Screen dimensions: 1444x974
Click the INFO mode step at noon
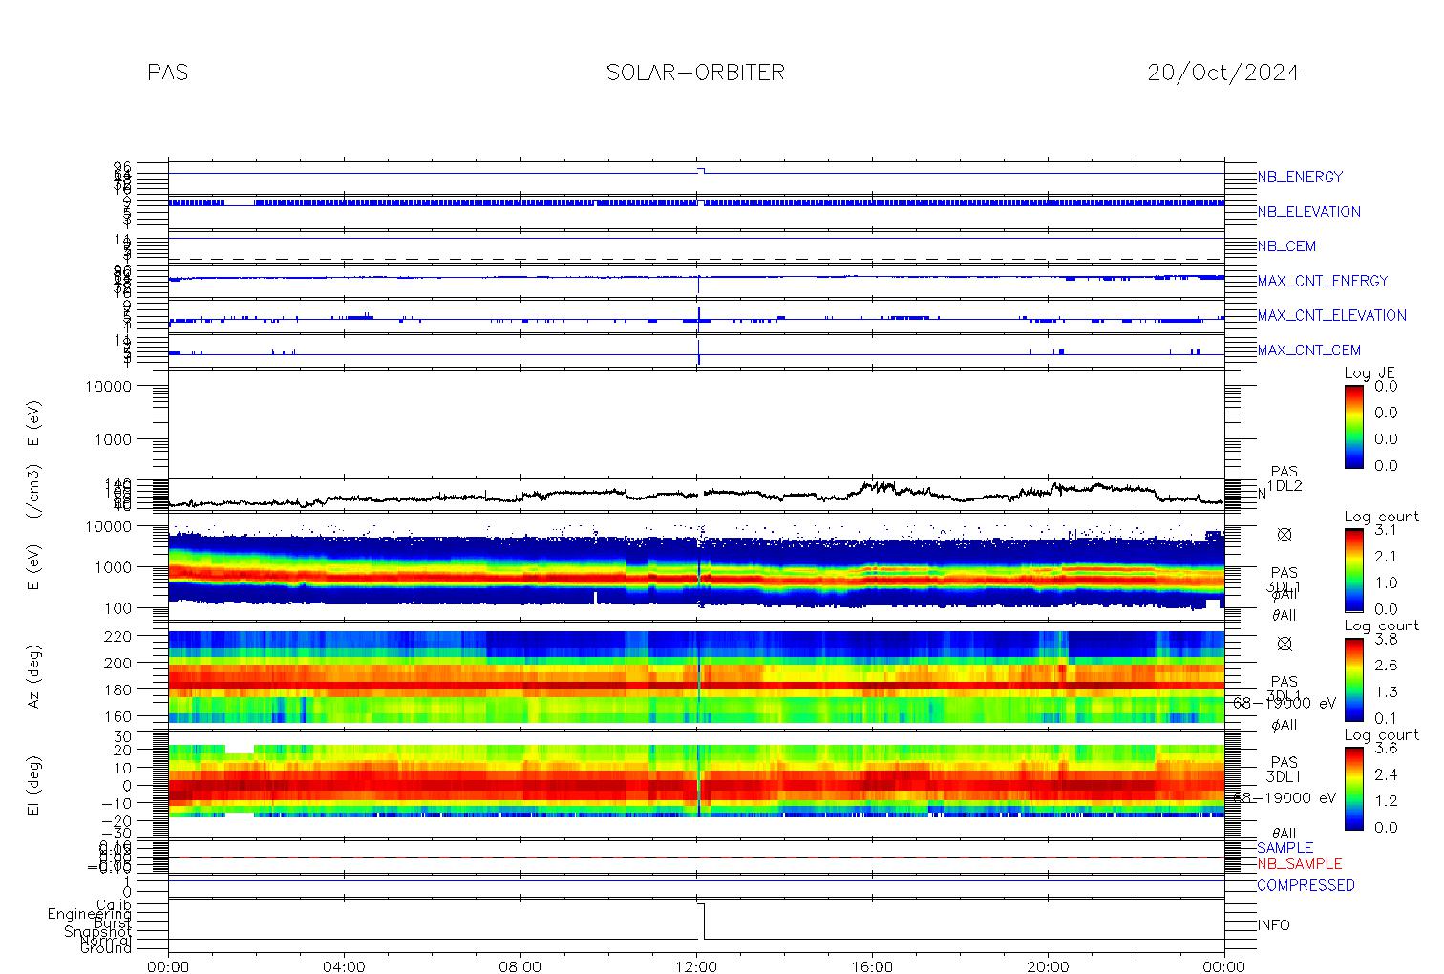(x=701, y=921)
